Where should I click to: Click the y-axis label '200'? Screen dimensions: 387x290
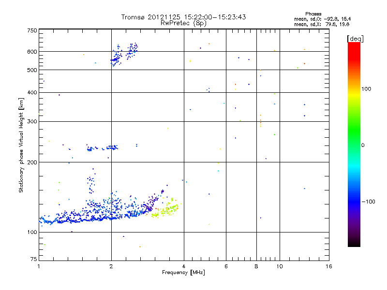(x=32, y=162)
